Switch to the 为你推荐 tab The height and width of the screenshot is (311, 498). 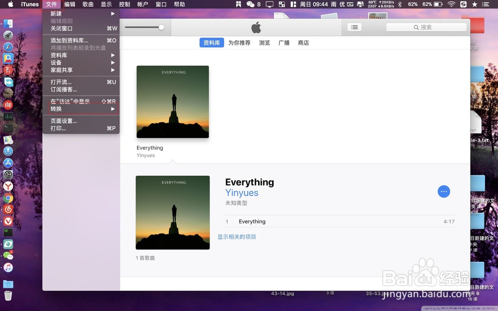coord(239,42)
